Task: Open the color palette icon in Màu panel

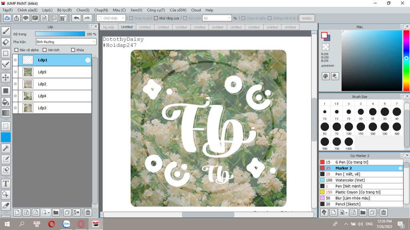Action: tap(326, 76)
